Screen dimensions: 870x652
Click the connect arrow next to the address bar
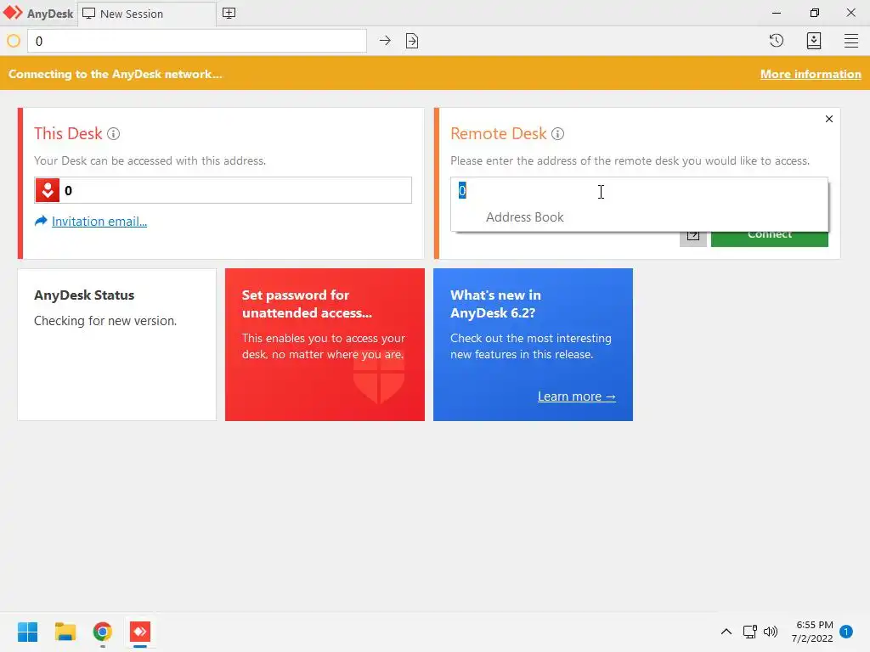click(x=385, y=41)
